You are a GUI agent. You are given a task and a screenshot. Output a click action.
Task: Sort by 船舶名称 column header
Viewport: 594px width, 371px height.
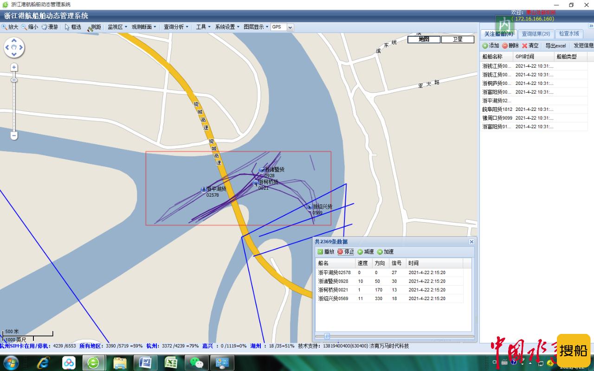[x=496, y=57]
